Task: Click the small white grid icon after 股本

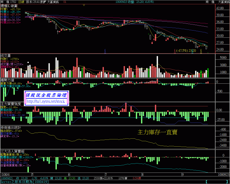Action: (x=45, y=2)
